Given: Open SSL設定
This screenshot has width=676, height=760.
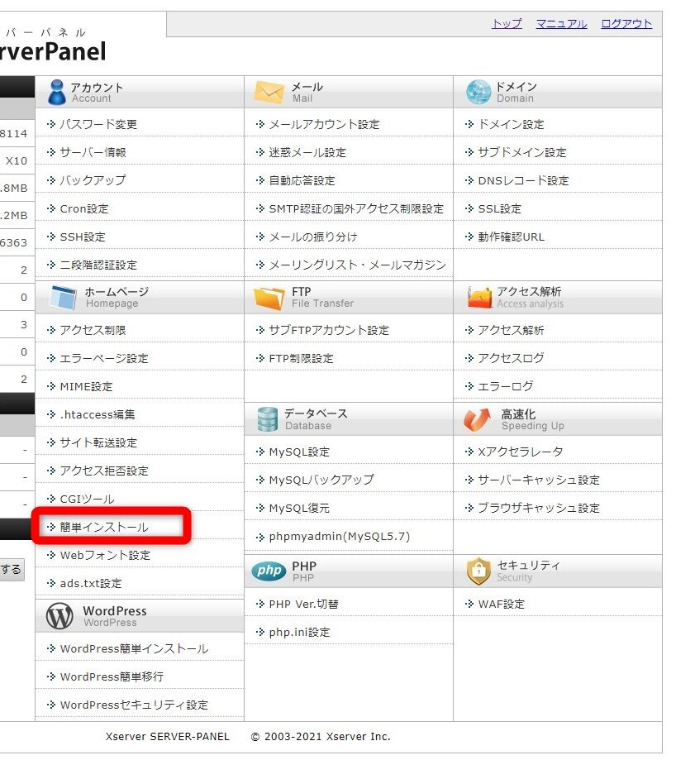Looking at the screenshot, I should (x=493, y=209).
